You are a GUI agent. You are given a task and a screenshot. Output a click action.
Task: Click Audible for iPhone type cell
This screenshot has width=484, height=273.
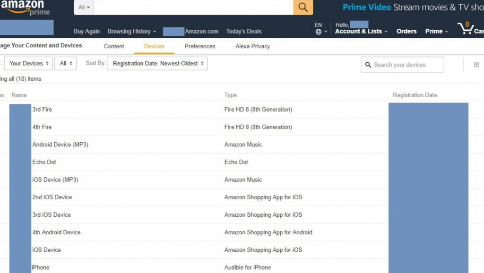pyautogui.click(x=248, y=267)
